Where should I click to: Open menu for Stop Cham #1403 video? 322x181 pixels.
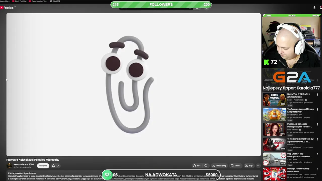[x=317, y=154]
